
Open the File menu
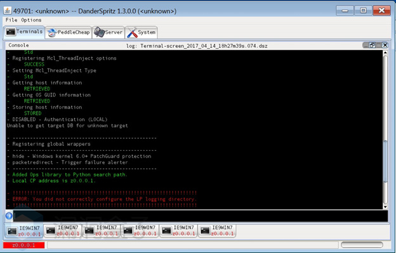[11, 20]
